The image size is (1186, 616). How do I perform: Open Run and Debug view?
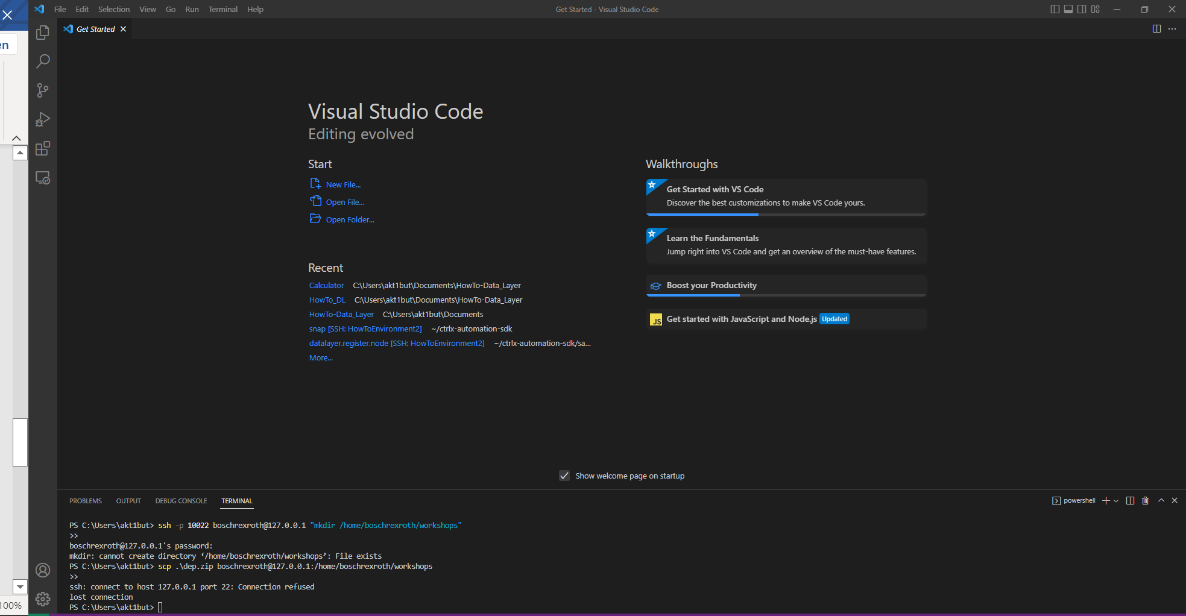pos(43,119)
